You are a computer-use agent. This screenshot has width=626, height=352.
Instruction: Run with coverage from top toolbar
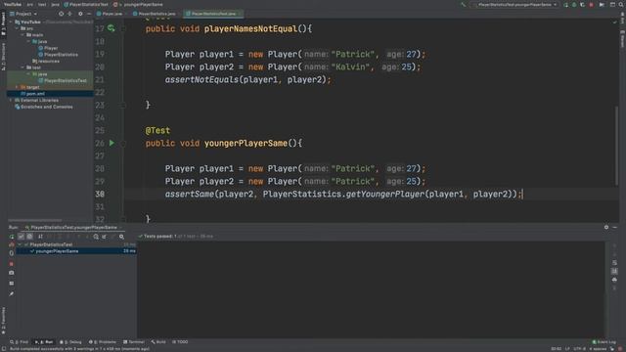[583, 5]
